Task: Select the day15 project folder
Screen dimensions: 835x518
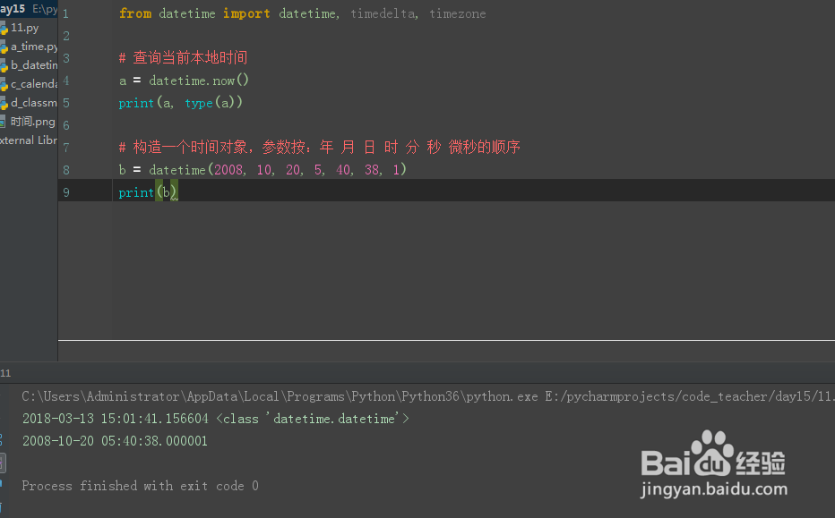Action: (x=13, y=9)
